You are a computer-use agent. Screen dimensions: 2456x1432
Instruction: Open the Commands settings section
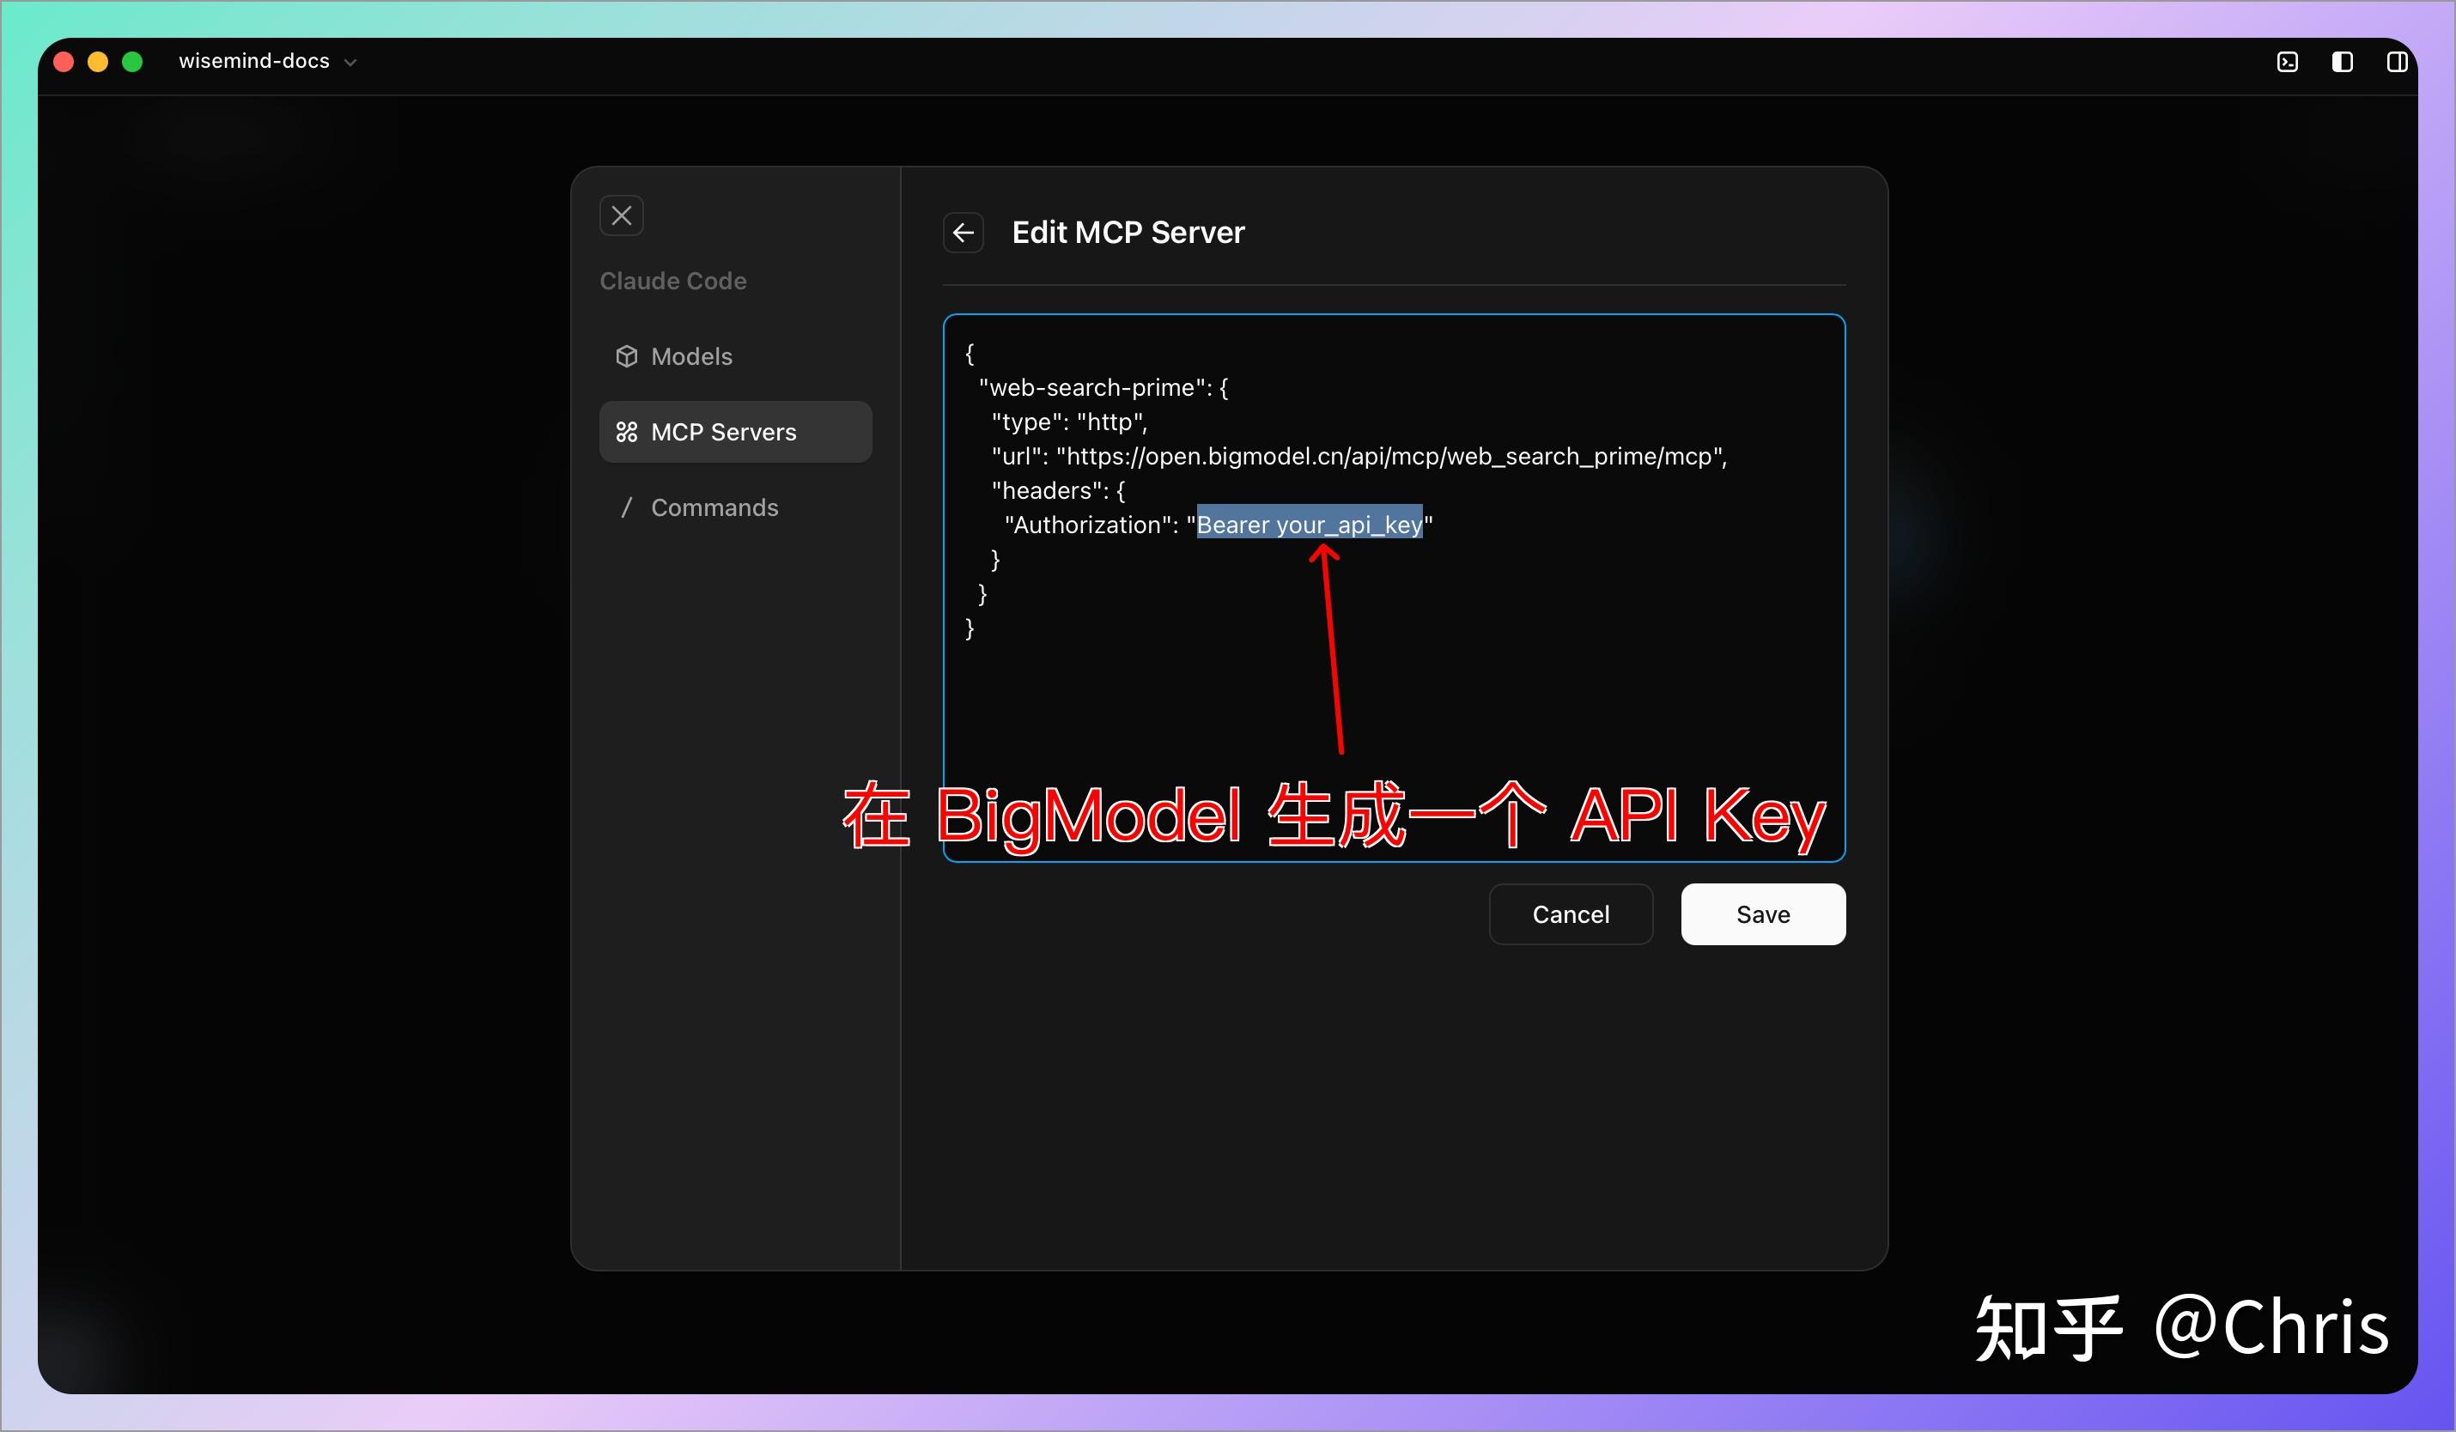(x=714, y=507)
